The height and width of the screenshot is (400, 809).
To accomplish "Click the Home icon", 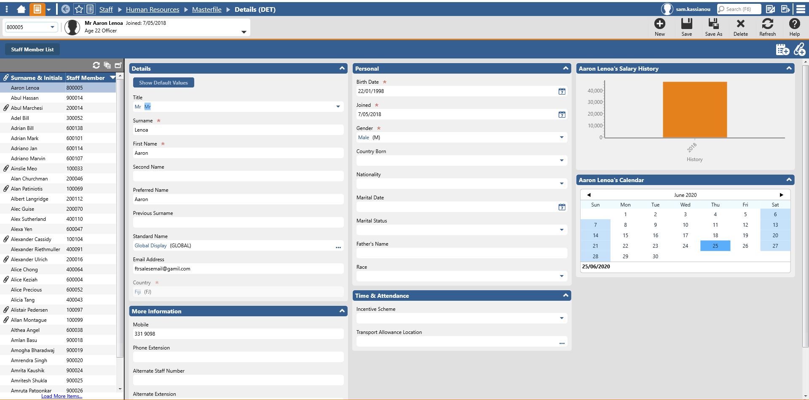I will coord(21,9).
